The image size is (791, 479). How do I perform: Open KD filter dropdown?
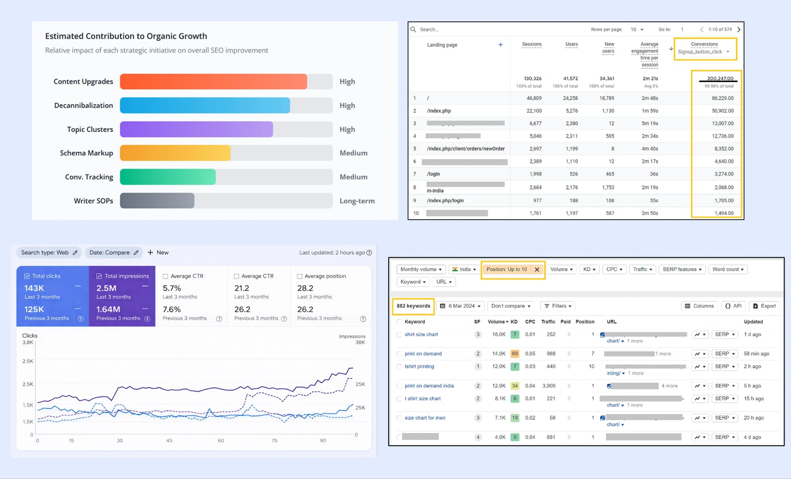590,269
